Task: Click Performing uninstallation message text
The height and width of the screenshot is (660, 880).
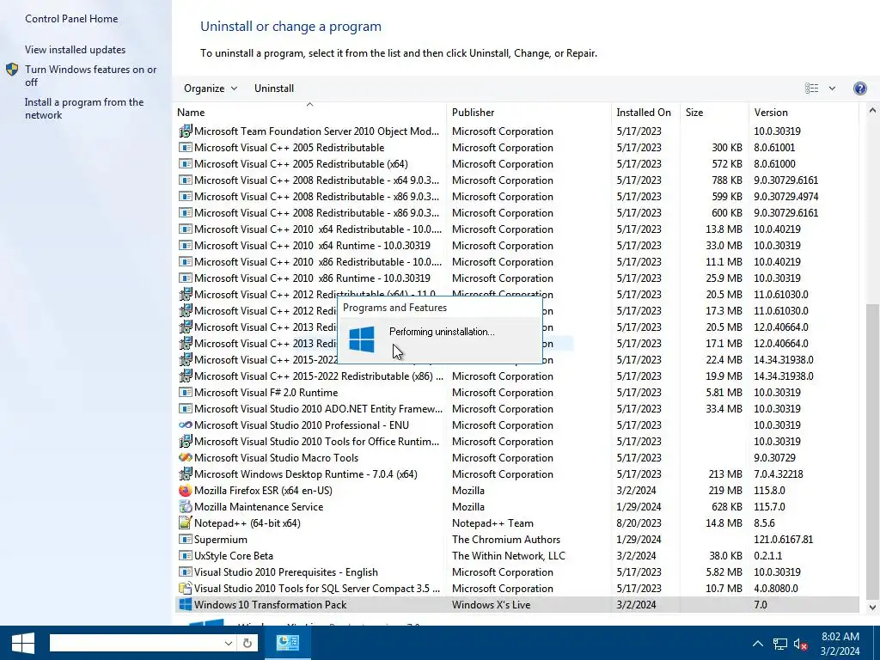Action: pyautogui.click(x=442, y=332)
